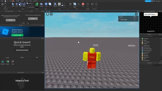Viewport: 162px width, 91px height.
Task: Toggle the Collisions option
Action: tap(29, 3)
